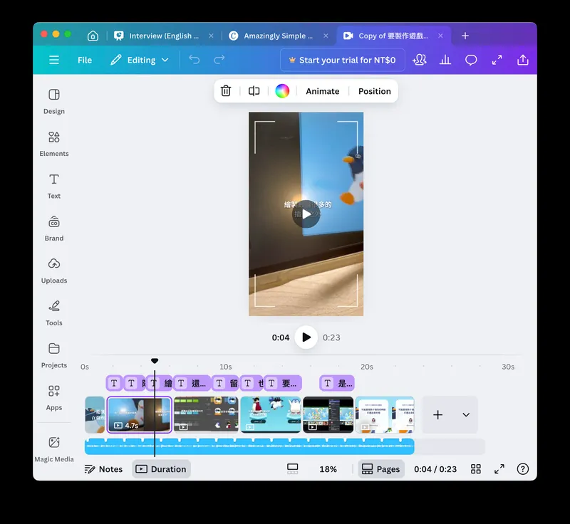This screenshot has width=570, height=524.
Task: Click round play button below canvas
Action: click(x=306, y=337)
